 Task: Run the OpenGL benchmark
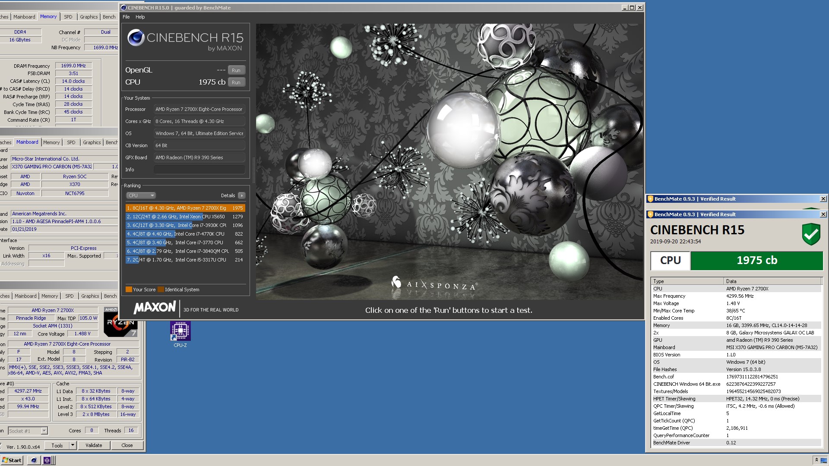point(236,70)
